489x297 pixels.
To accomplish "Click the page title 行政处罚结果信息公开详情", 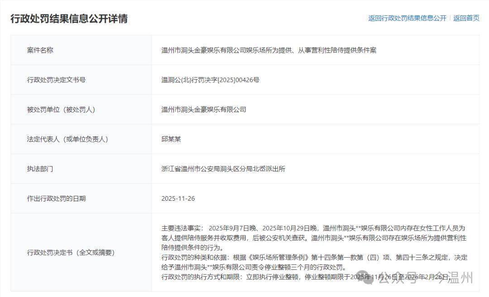I will pos(69,19).
